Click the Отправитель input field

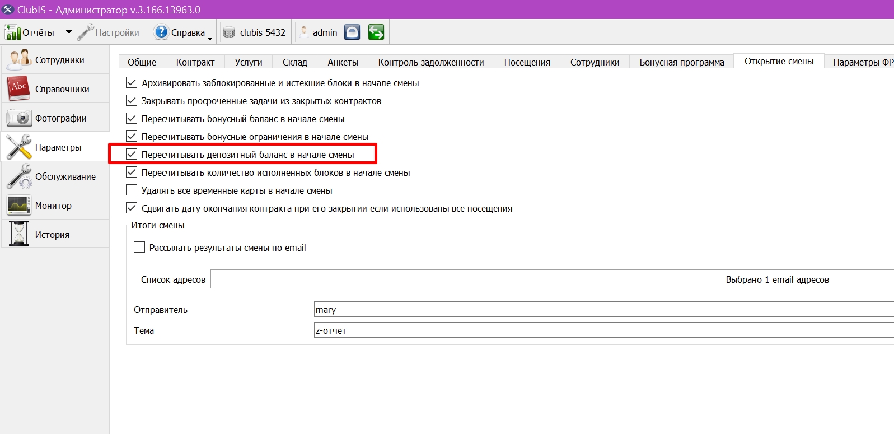point(604,310)
